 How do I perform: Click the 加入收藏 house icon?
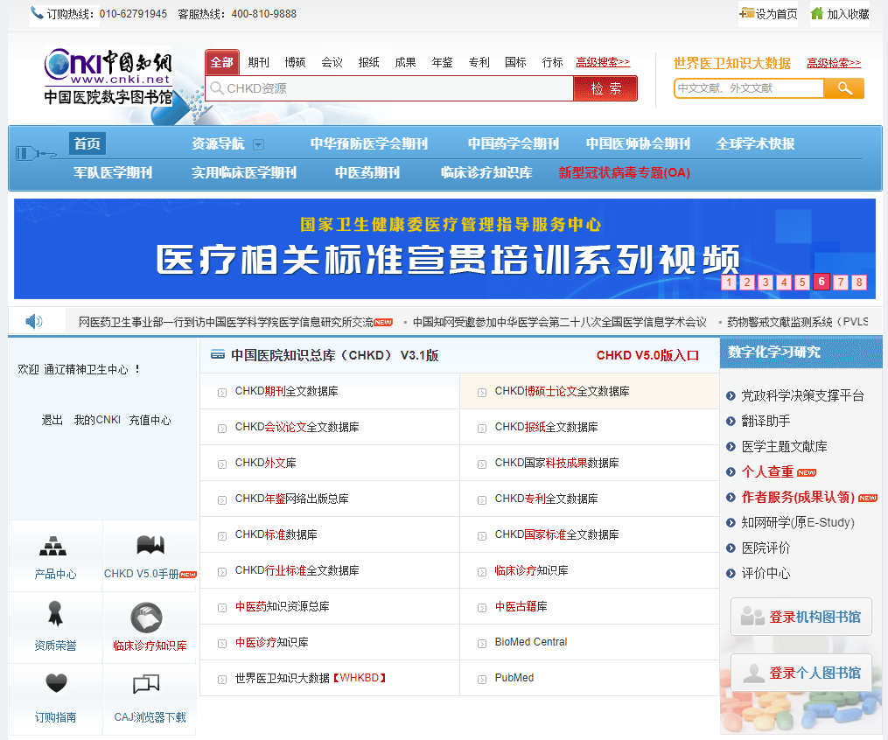(816, 13)
